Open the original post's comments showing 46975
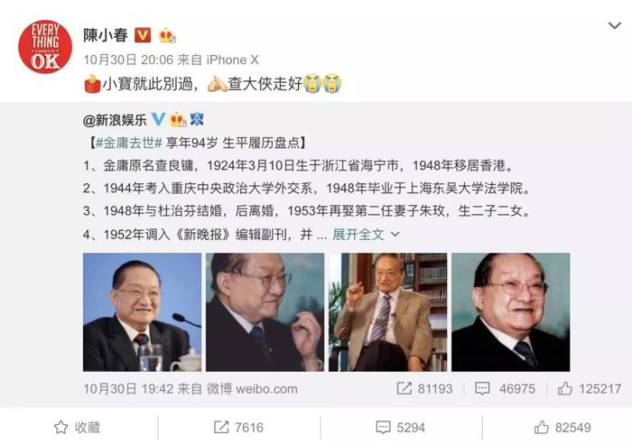Viewport: 632px width, 445px height. 505,388
